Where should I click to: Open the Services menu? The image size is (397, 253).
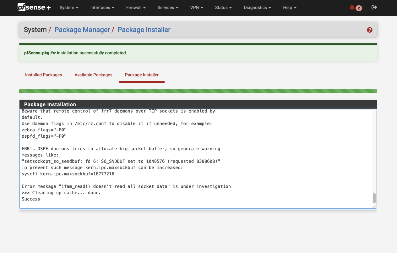click(x=168, y=8)
